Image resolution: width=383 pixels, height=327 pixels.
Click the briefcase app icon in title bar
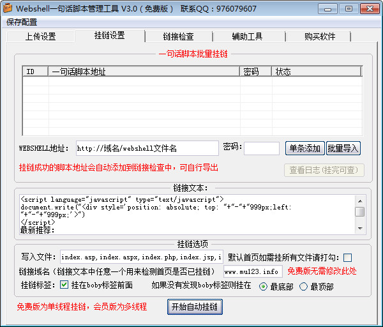tap(7, 8)
